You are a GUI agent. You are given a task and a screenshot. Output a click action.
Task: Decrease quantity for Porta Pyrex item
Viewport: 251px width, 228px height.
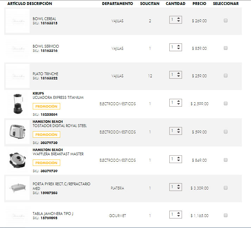[179, 189]
